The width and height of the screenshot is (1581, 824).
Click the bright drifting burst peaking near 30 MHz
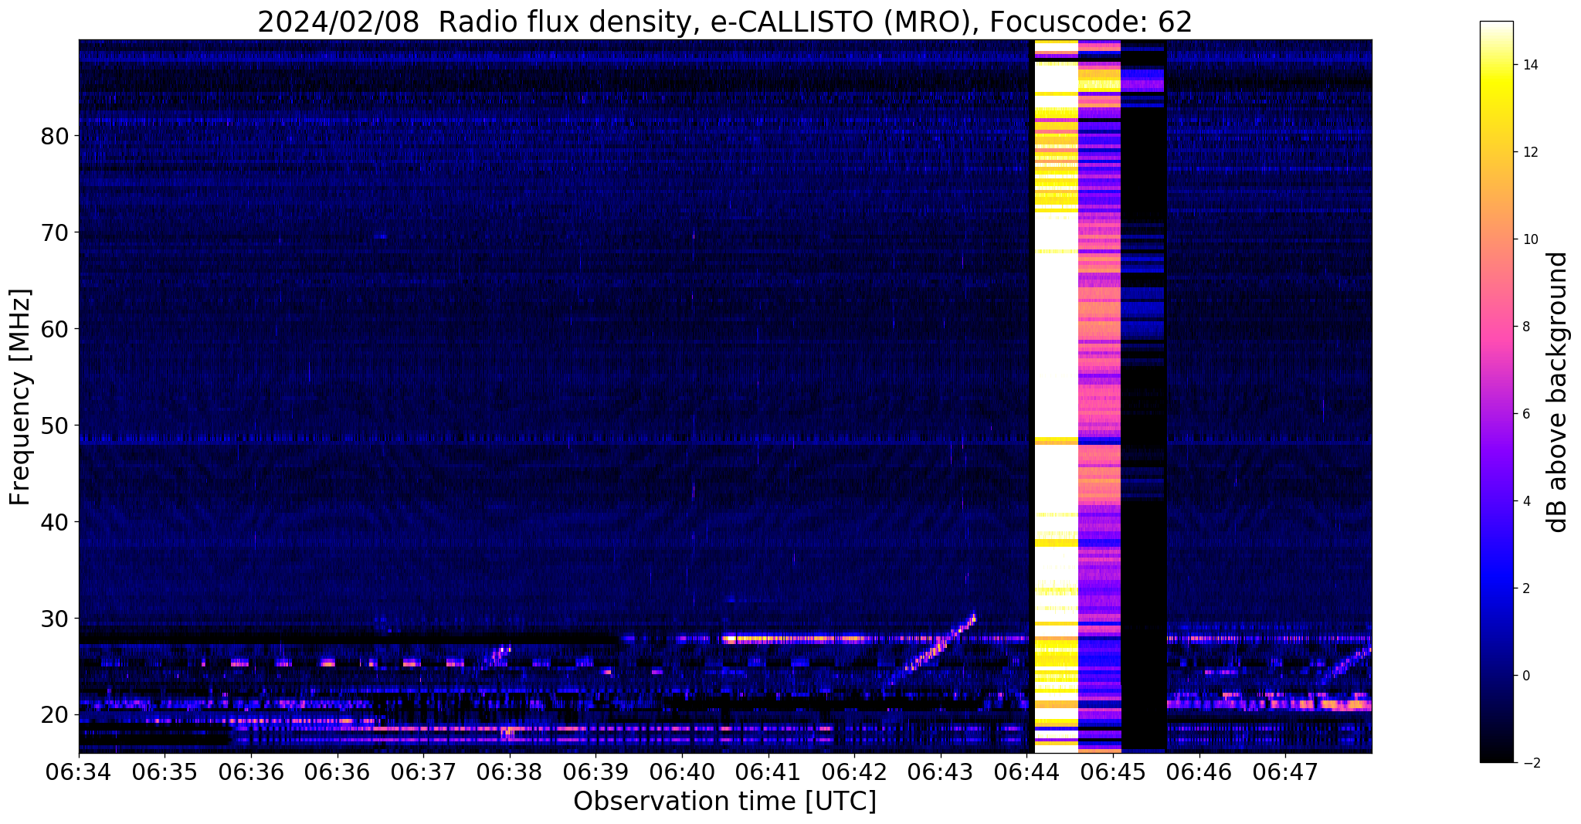[941, 643]
